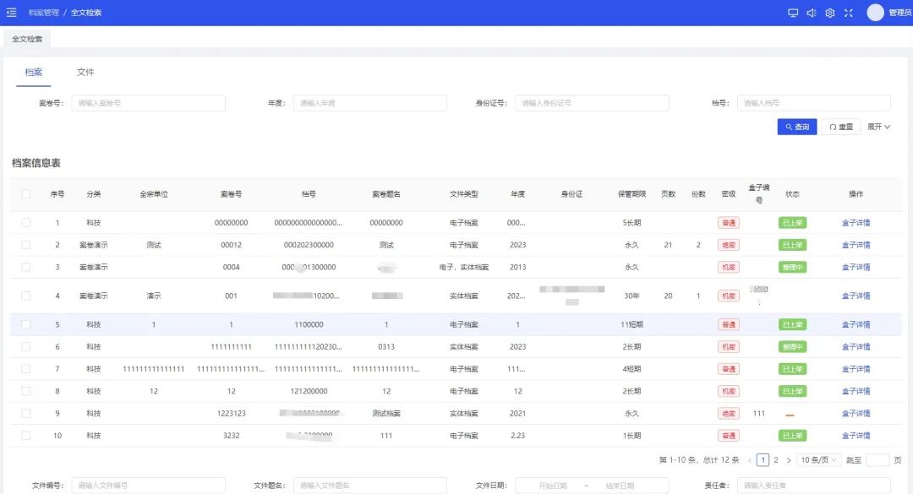
Task: Click the 保管期限 column header
Action: coord(631,193)
